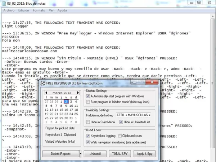Select day 12 in the calendar
216x162 pixels.
pyautogui.click(x=46, y=110)
